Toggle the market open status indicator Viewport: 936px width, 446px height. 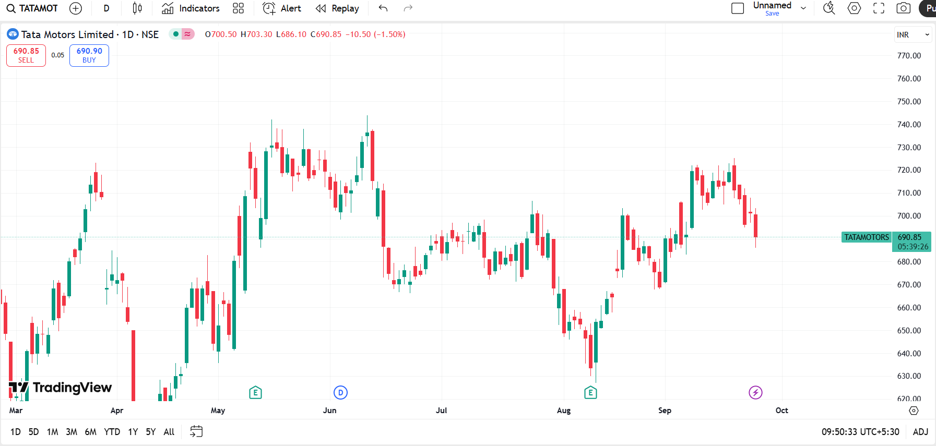[176, 34]
